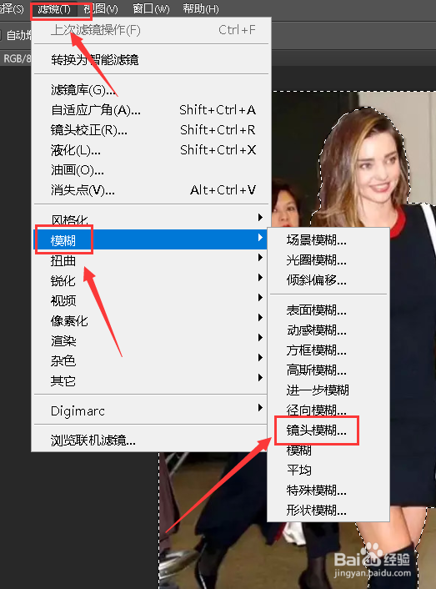Select 倾斜偏移... tilt-shift option

click(328, 279)
